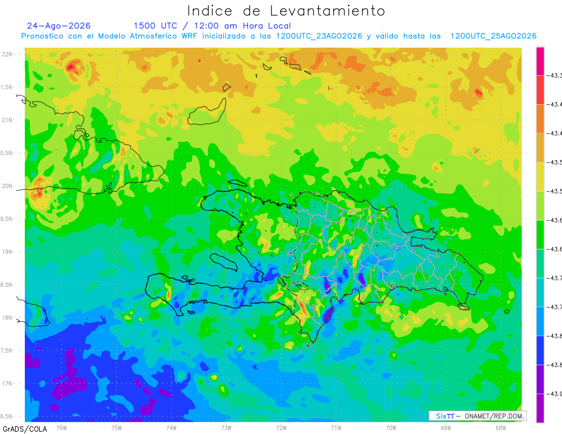Click the '70W' longitude axis label
This screenshot has width=562, height=434.
coord(391,427)
